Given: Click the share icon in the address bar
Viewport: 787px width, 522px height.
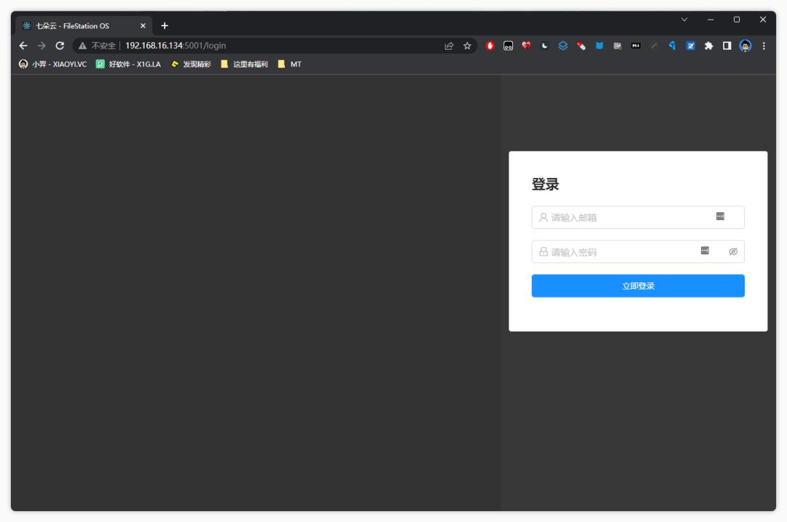Looking at the screenshot, I should pyautogui.click(x=447, y=45).
